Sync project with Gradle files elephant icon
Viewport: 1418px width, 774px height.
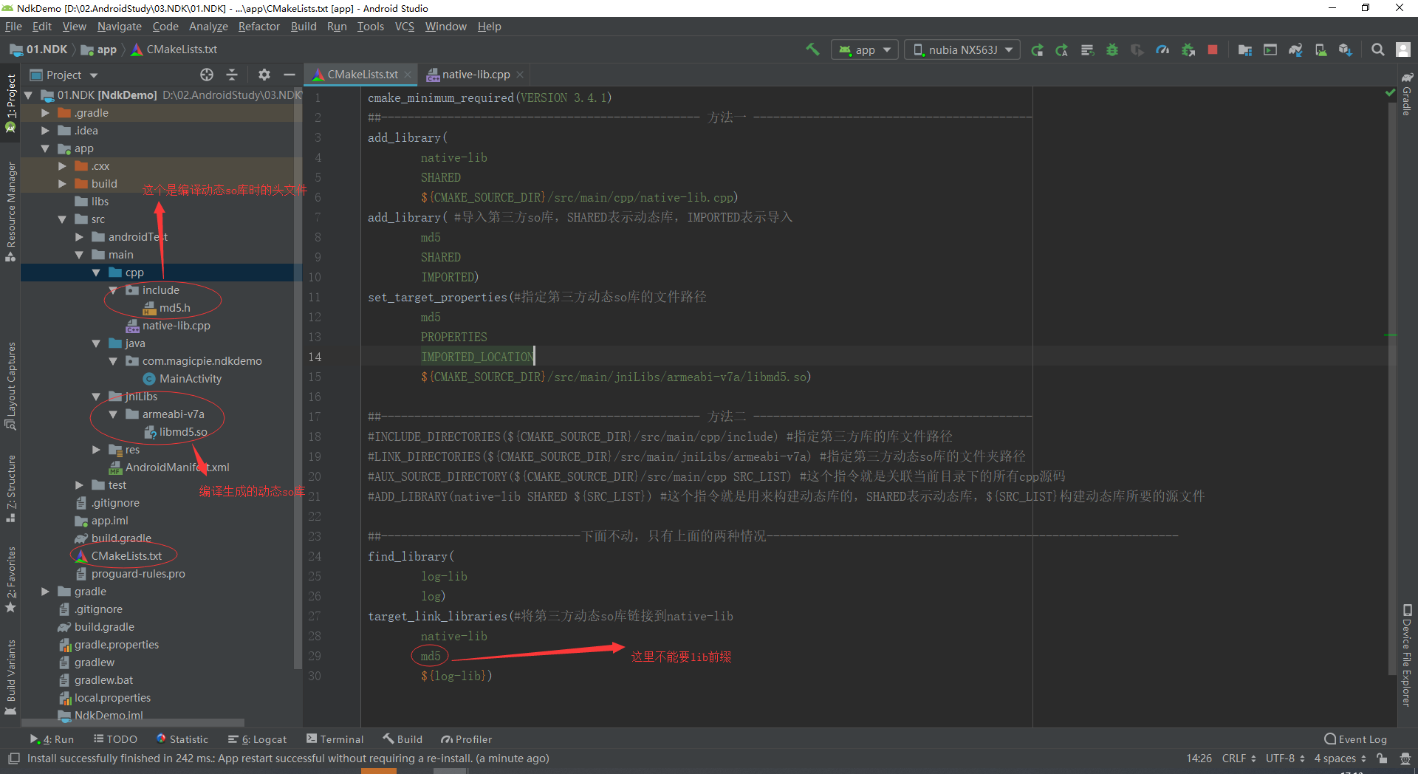tap(1295, 49)
